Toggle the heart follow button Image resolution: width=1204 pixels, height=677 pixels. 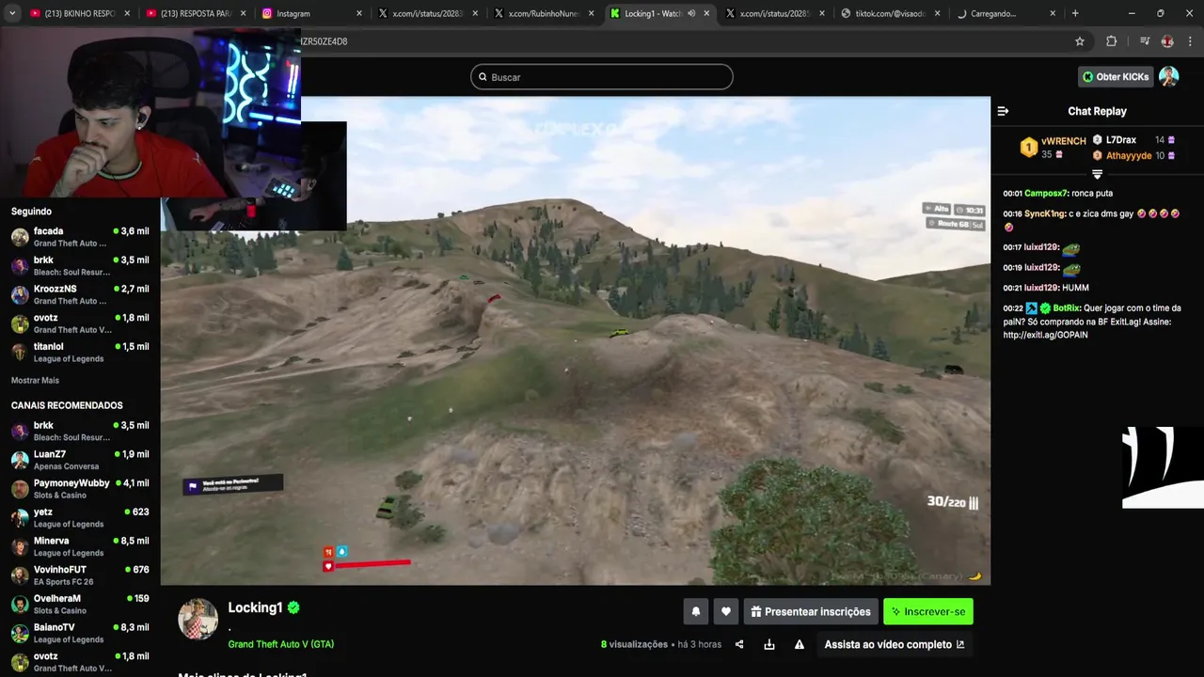(725, 611)
